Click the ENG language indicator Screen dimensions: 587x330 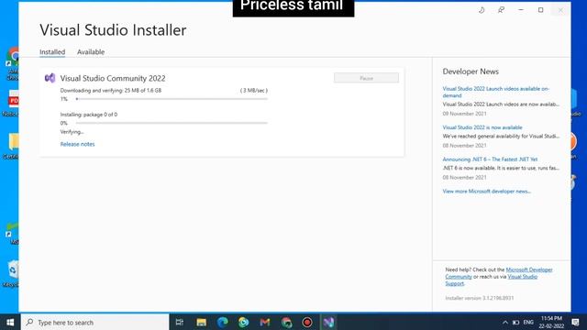tap(528, 322)
